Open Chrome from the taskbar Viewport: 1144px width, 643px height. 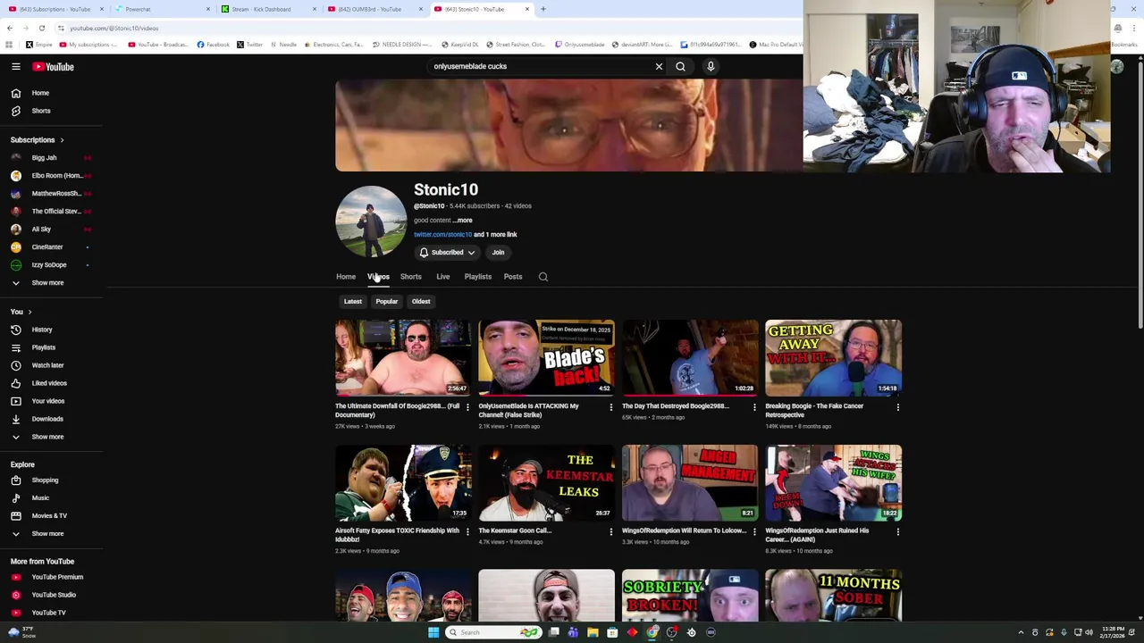(652, 632)
